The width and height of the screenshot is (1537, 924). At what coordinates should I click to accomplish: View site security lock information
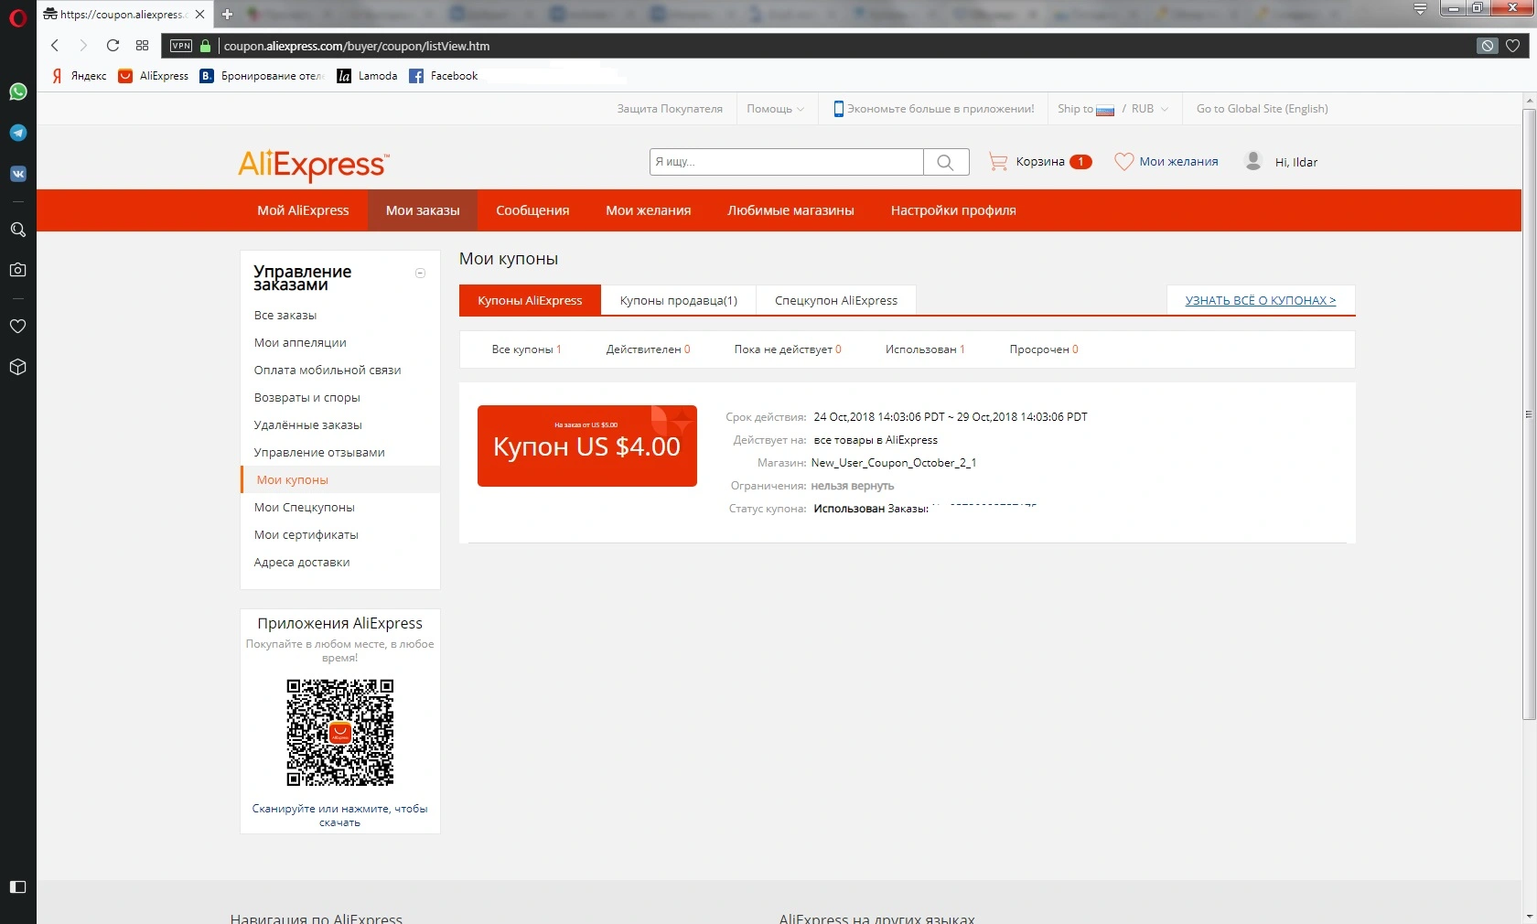pos(206,46)
